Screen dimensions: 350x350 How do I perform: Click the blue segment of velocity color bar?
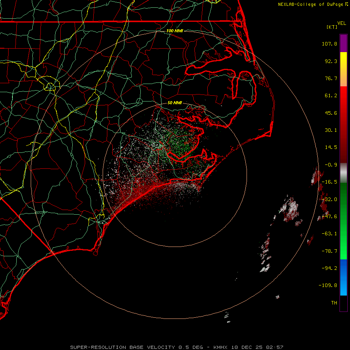click(x=343, y=277)
